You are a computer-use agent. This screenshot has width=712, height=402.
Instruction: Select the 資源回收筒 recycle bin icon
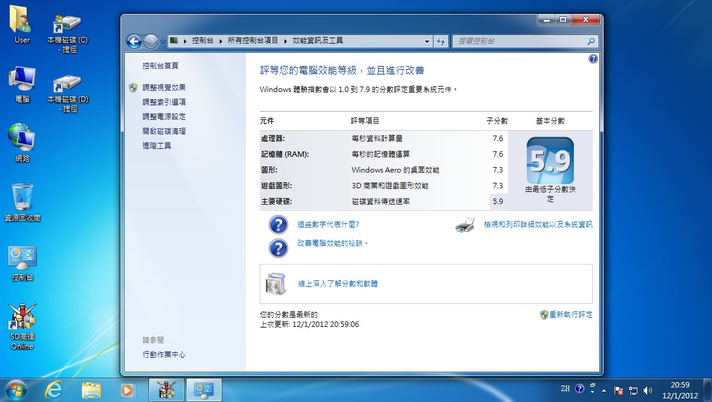22,202
